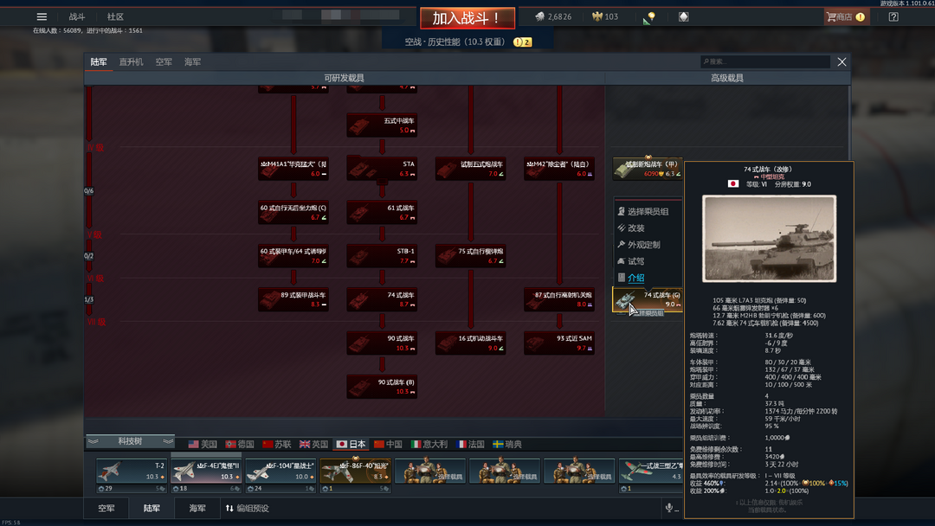Open 编组预设 lineup presets
Viewport: 935px width, 526px height.
pyautogui.click(x=247, y=508)
